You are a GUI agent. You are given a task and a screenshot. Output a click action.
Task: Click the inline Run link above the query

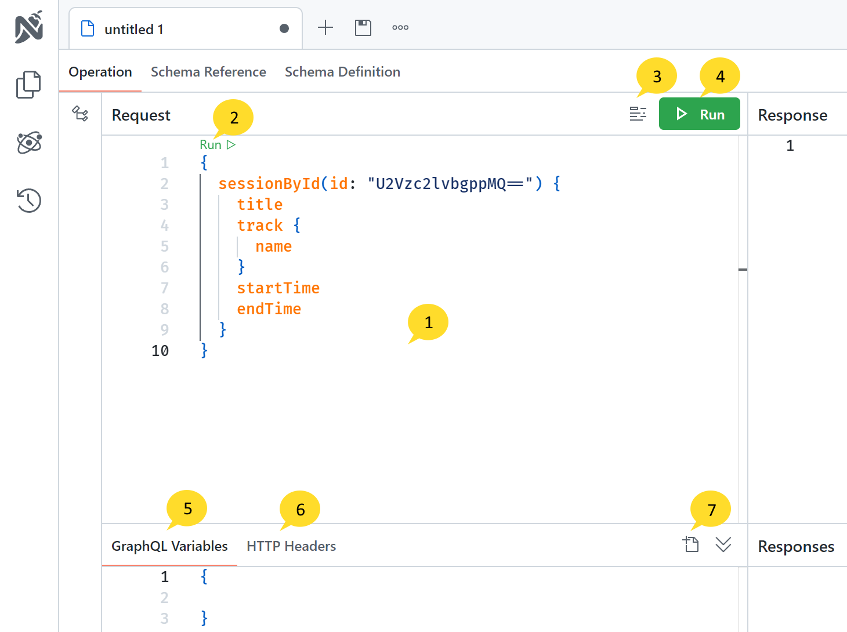click(x=218, y=145)
